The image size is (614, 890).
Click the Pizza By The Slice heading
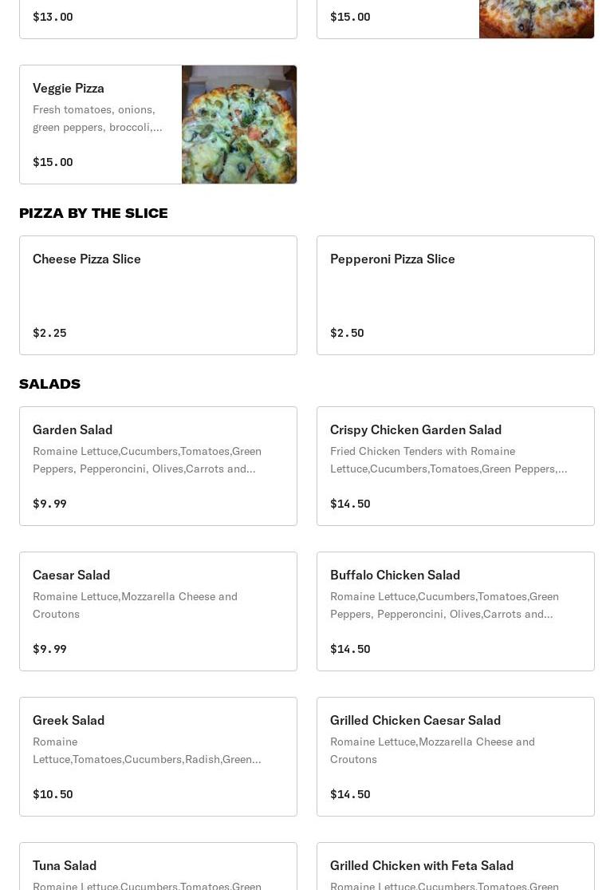pos(93,213)
